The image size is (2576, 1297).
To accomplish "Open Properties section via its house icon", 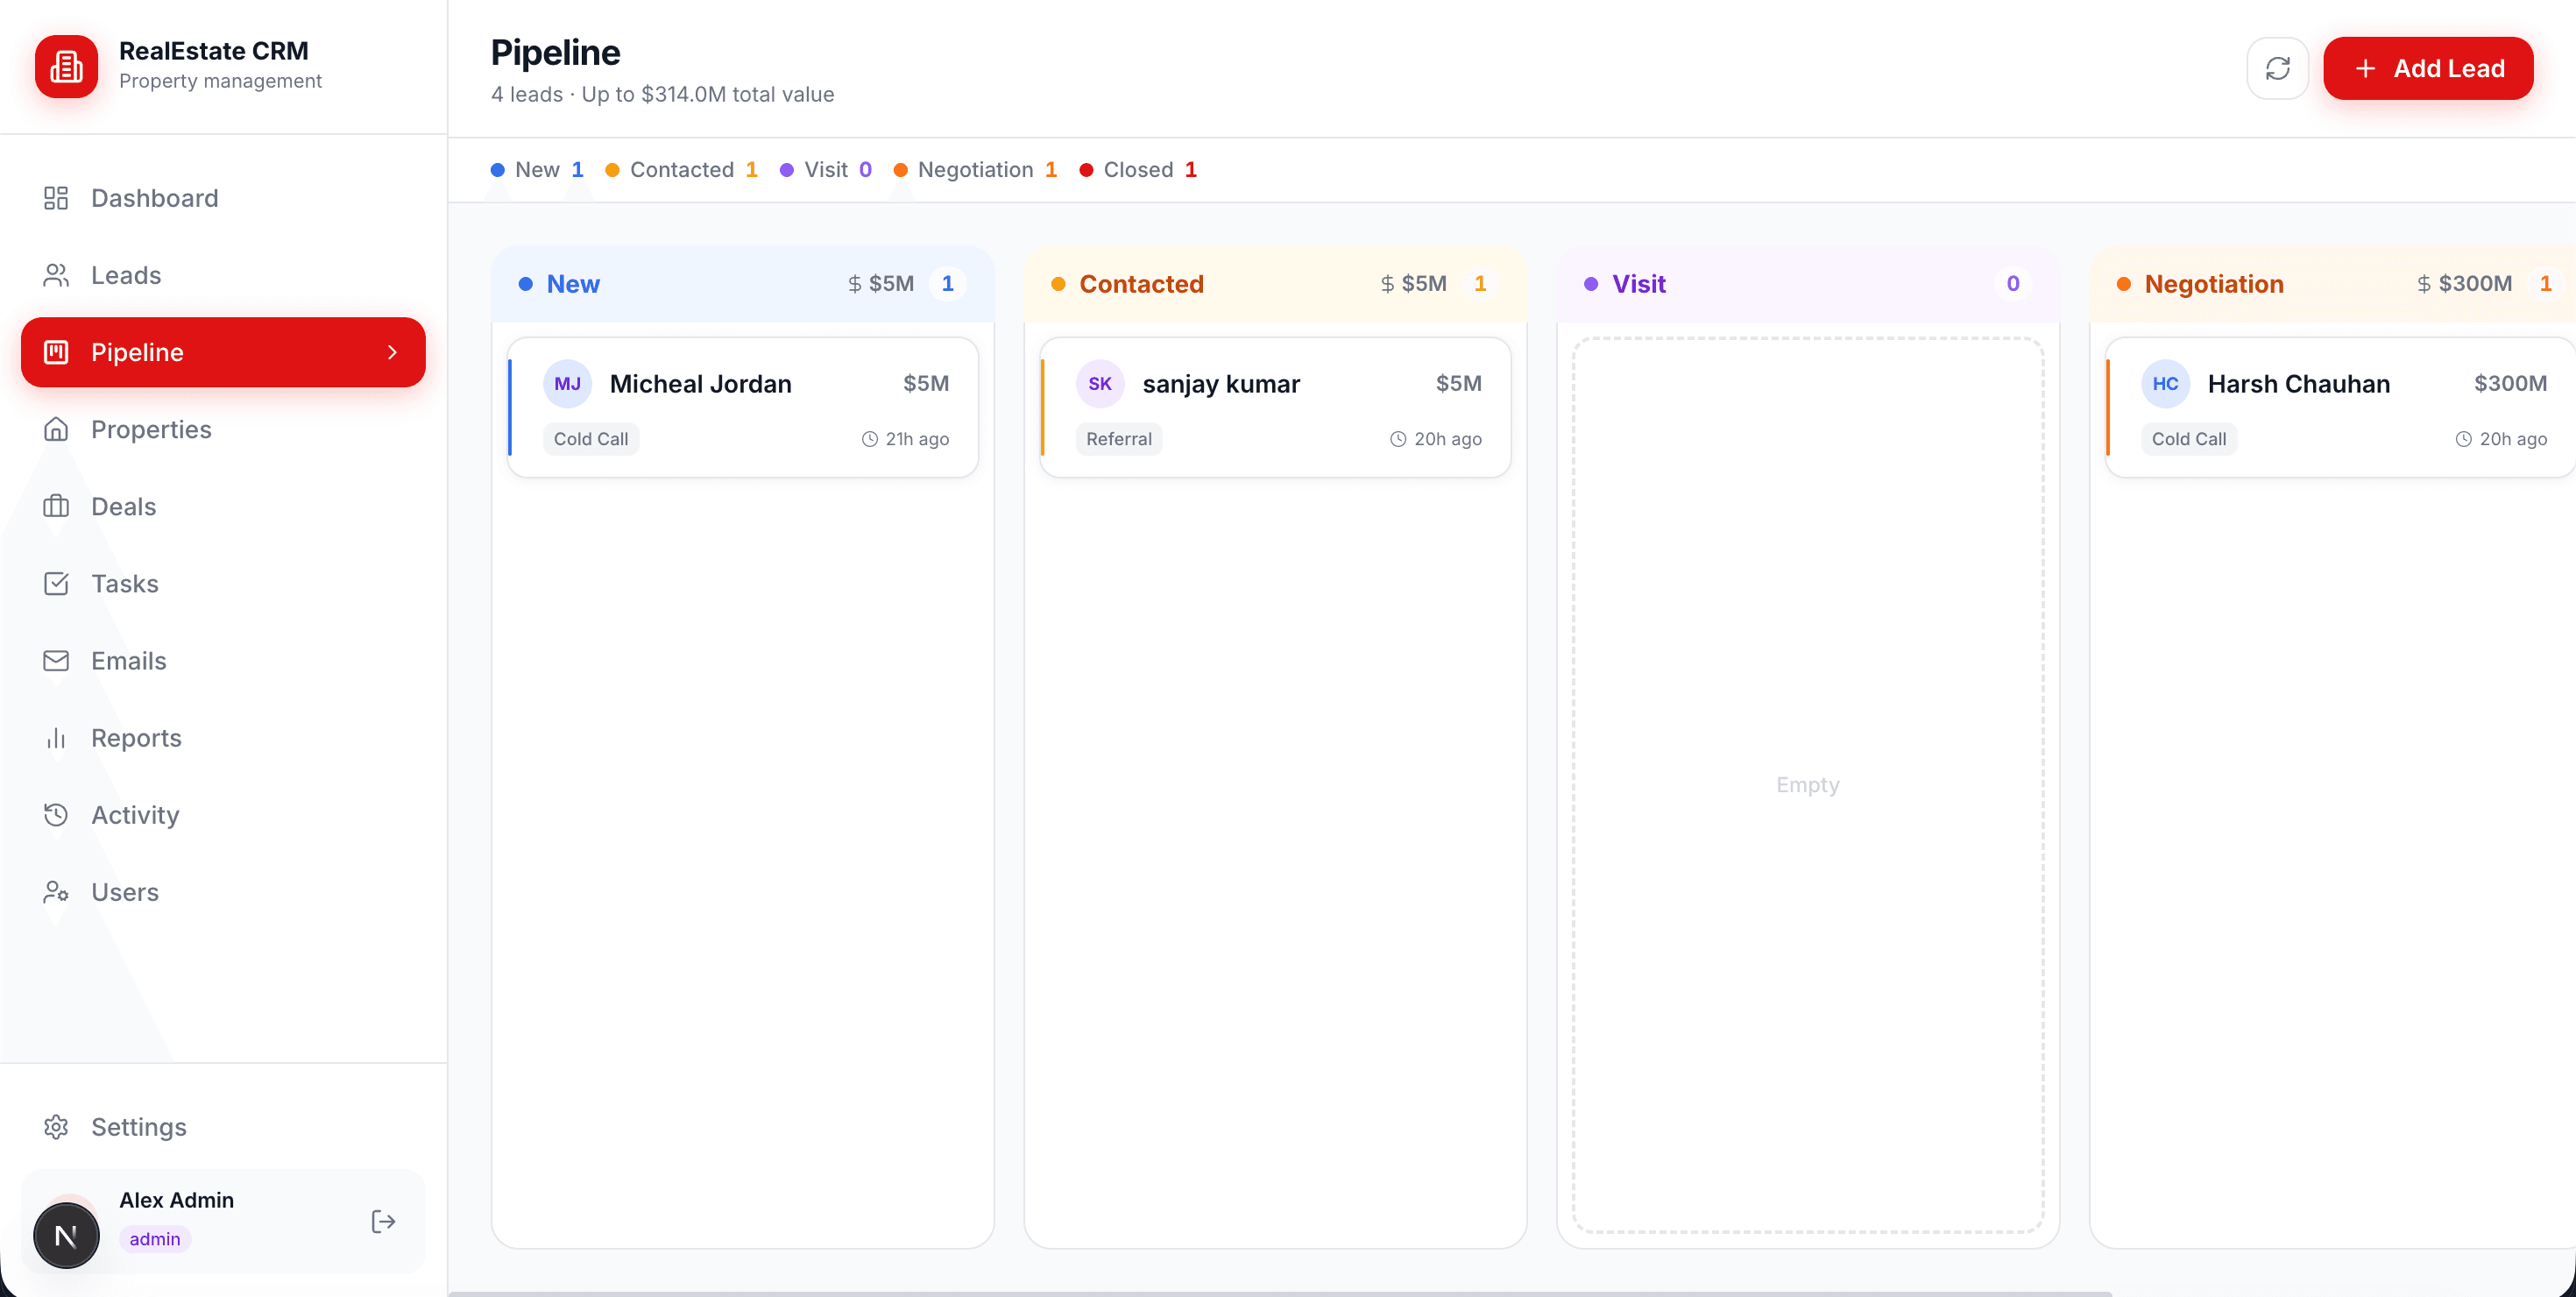I will click(57, 429).
